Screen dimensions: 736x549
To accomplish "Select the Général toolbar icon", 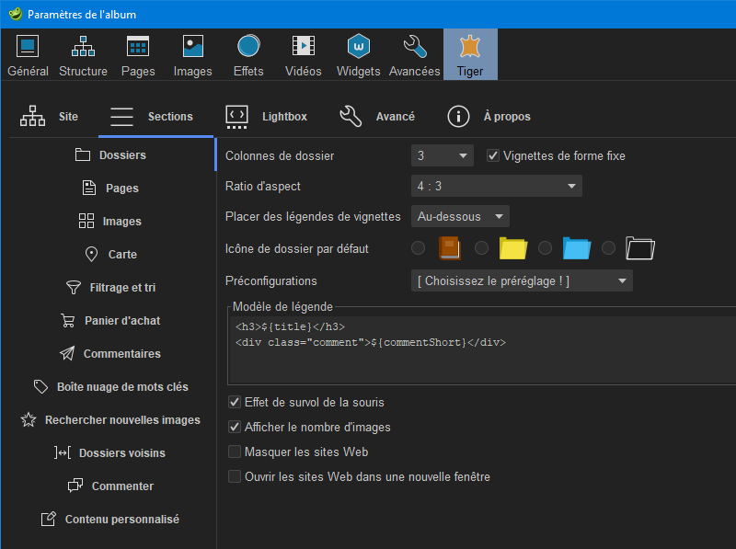I will [28, 54].
